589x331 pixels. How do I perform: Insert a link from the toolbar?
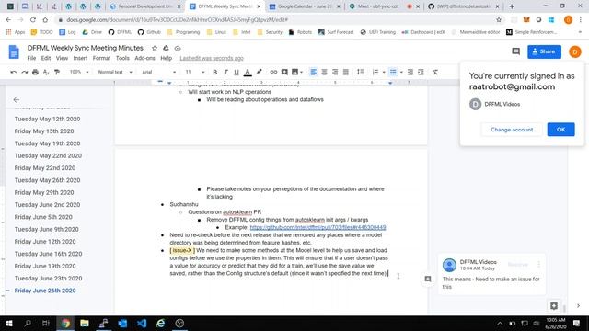click(273, 72)
